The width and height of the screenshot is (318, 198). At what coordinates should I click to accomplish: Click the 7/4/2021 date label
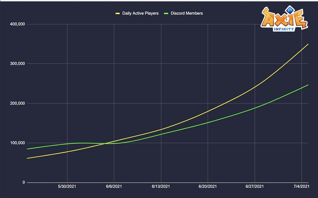coord(301,186)
